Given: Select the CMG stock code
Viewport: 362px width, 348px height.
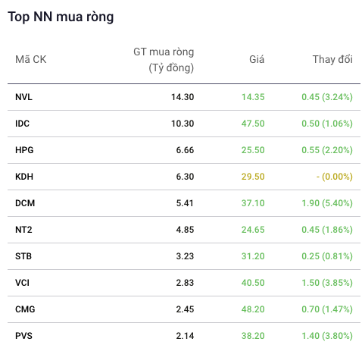Looking at the screenshot, I should coord(25,309).
